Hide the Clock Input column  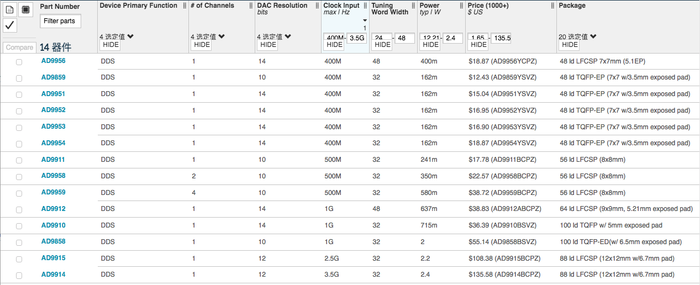coord(334,45)
